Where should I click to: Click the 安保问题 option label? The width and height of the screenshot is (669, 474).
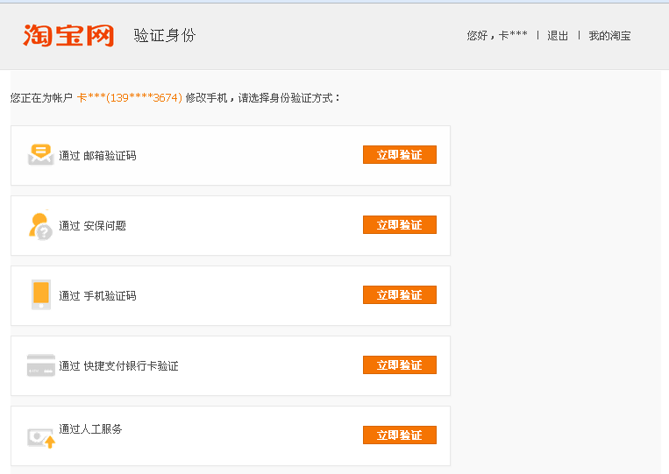(92, 226)
